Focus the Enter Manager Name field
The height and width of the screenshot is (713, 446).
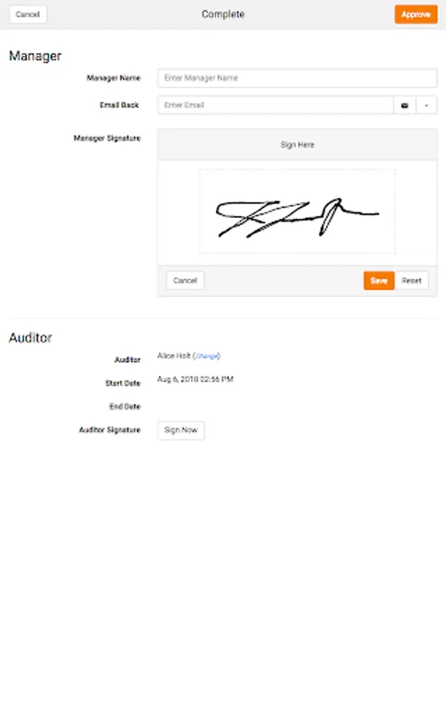click(x=297, y=78)
